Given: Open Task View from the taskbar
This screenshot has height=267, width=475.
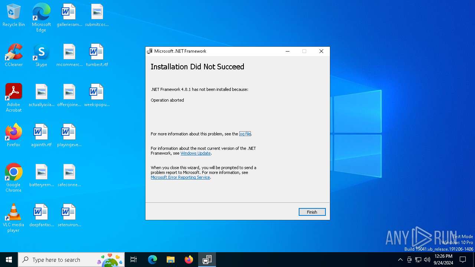Looking at the screenshot, I should pos(134,260).
